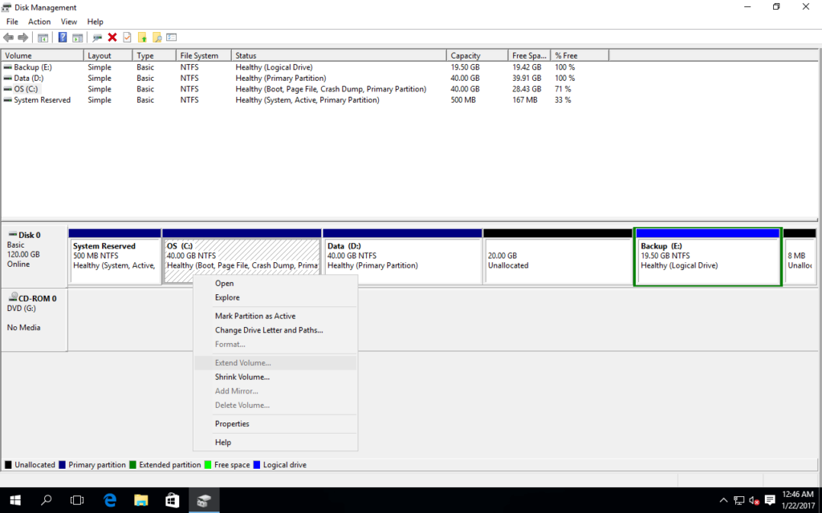Toggle the console tree pane visibility
The width and height of the screenshot is (822, 513).
pyautogui.click(x=44, y=37)
